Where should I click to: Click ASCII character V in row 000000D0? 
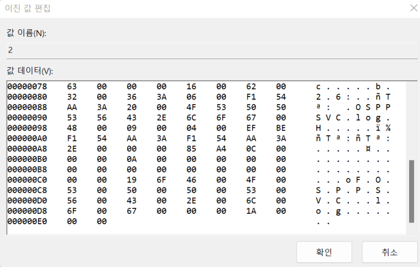[318, 201]
